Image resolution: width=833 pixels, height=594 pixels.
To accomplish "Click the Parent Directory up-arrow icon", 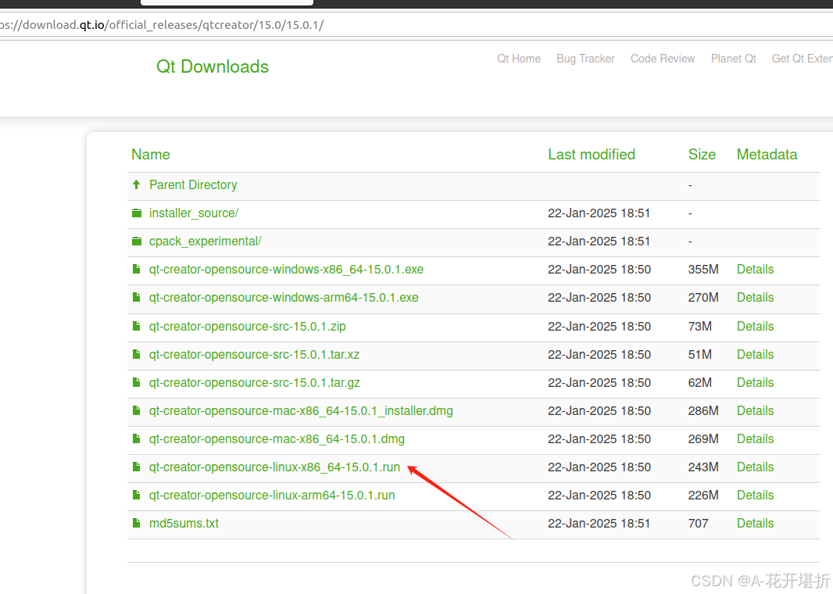I will [137, 184].
